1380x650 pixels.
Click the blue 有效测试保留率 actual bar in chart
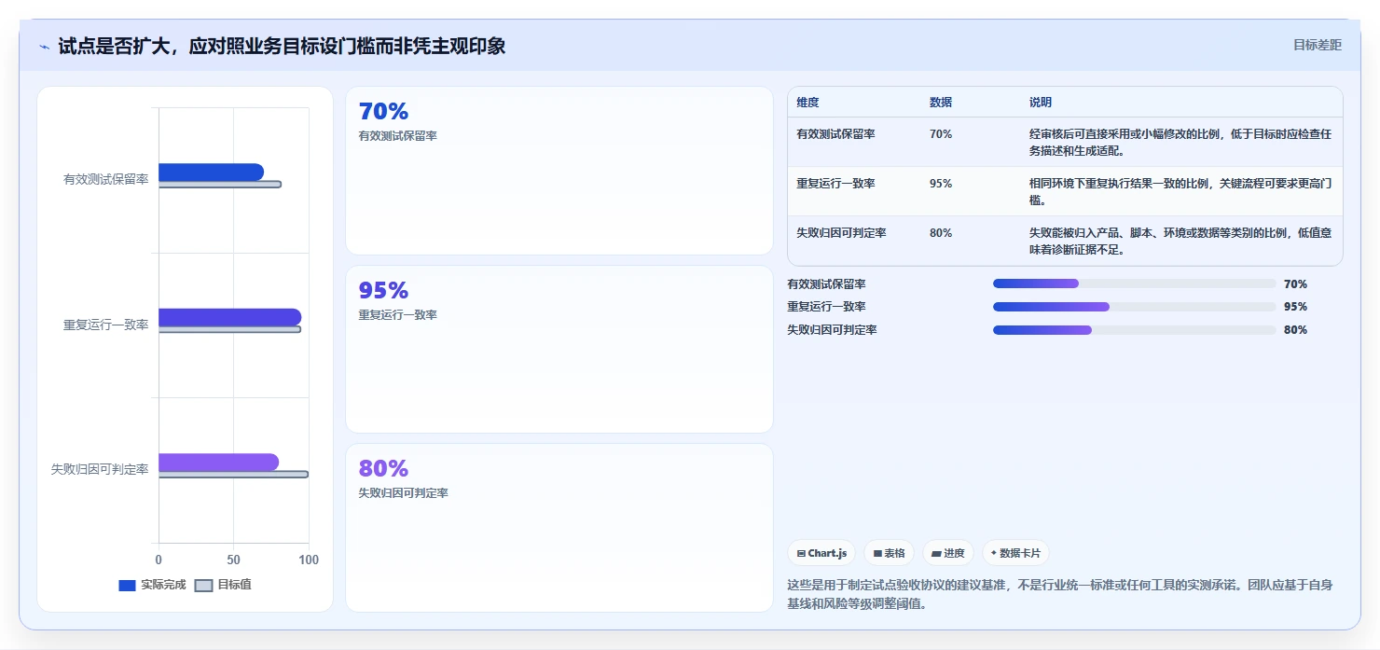point(211,173)
